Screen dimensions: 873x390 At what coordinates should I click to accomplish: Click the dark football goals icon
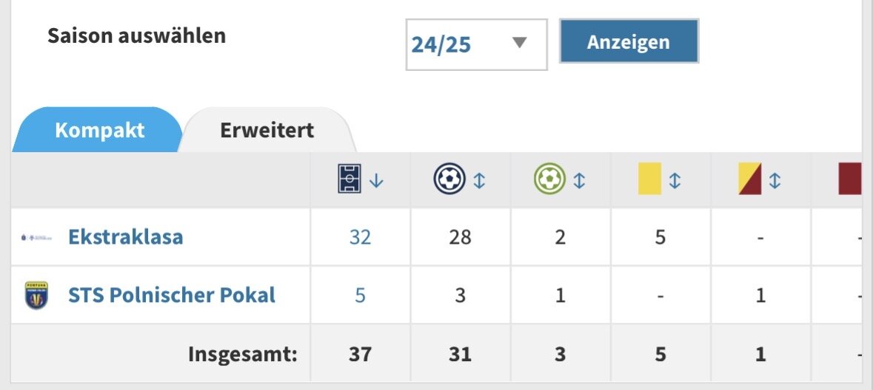[x=449, y=179]
